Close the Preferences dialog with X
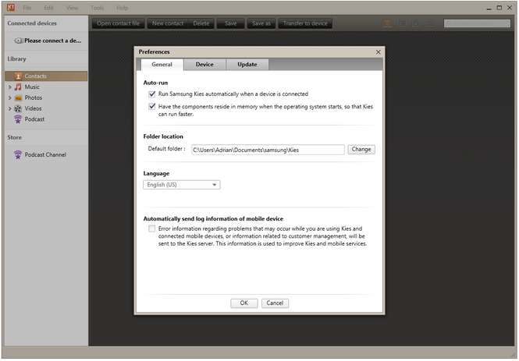 tap(379, 52)
